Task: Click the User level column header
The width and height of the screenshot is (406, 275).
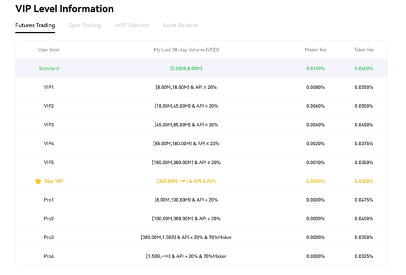Action: (49, 49)
